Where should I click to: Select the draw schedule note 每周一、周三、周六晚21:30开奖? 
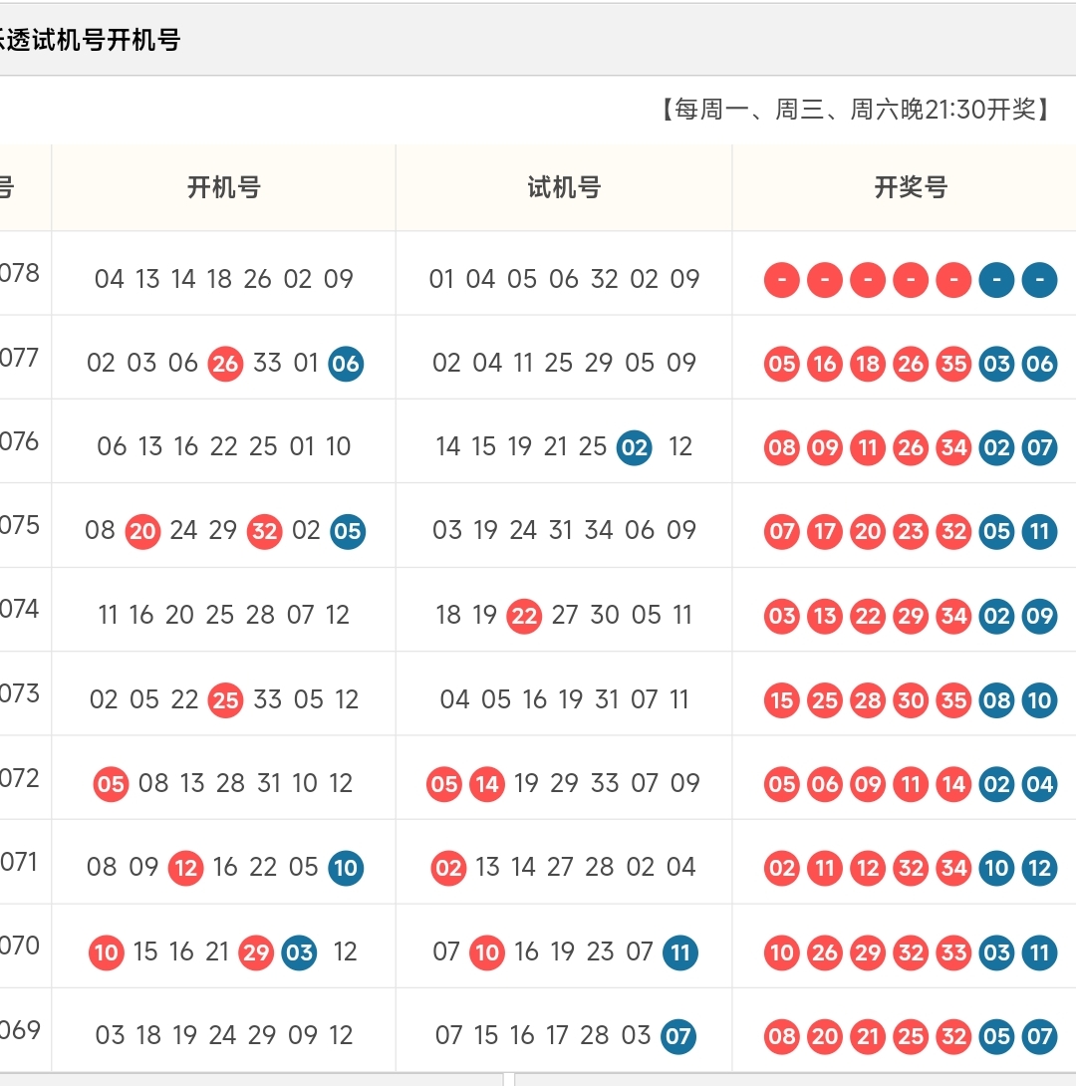pos(855,110)
